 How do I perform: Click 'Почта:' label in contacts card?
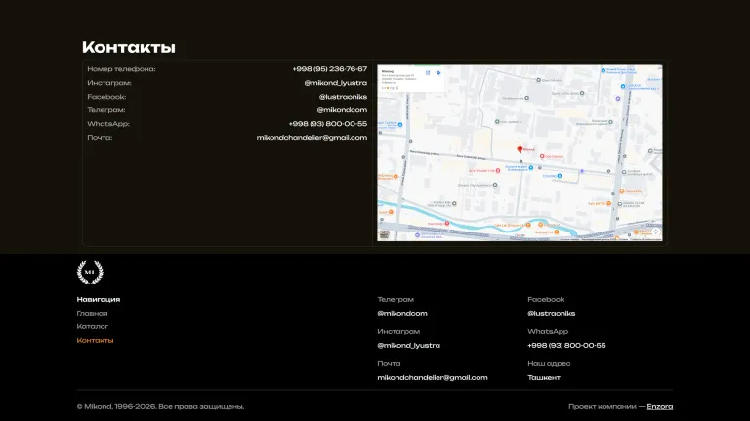(x=100, y=138)
